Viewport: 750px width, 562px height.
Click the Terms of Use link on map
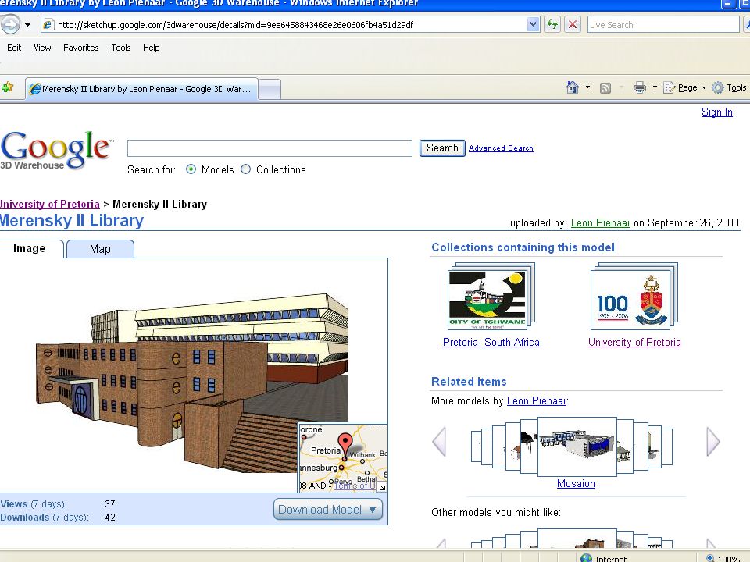[355, 486]
